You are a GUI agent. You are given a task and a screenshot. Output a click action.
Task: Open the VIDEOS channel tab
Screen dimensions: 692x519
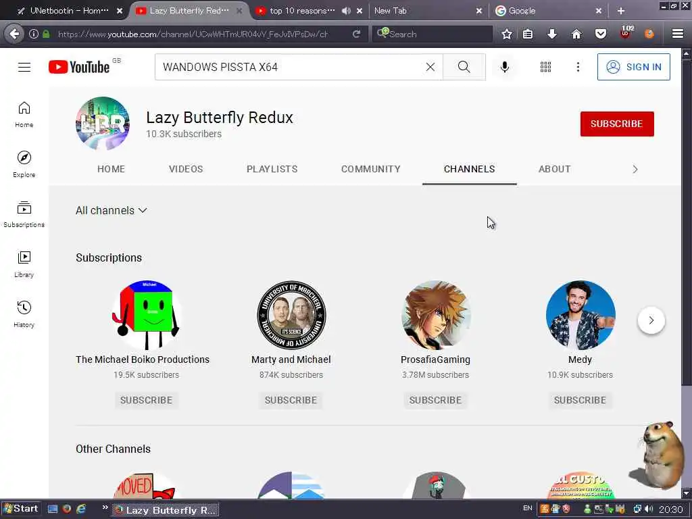[x=186, y=169]
